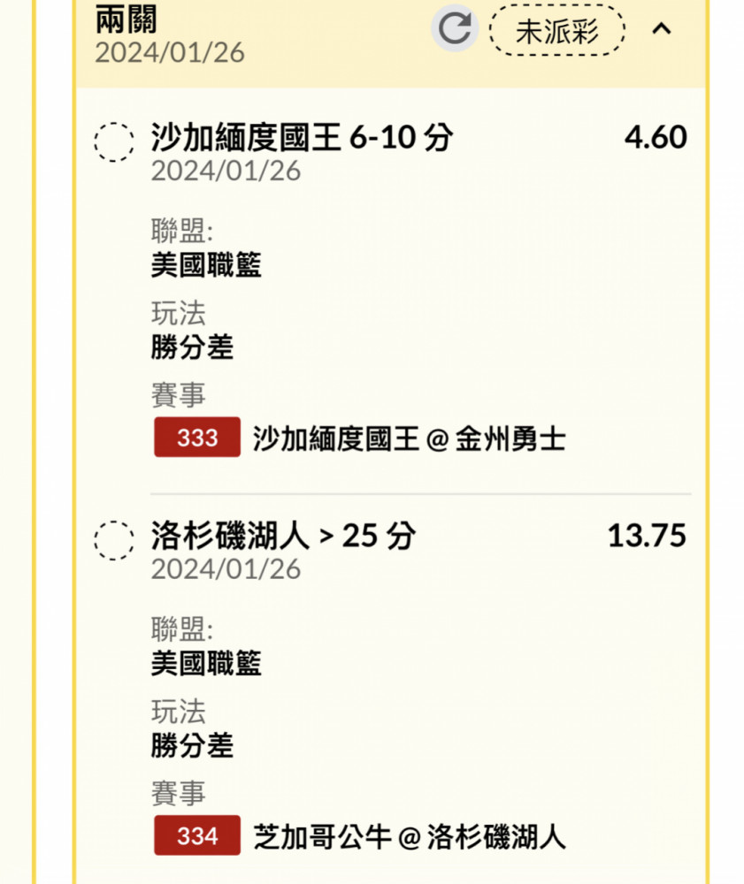The width and height of the screenshot is (744, 884).
Task: Click first 美國職籃 league label
Action: tap(206, 264)
